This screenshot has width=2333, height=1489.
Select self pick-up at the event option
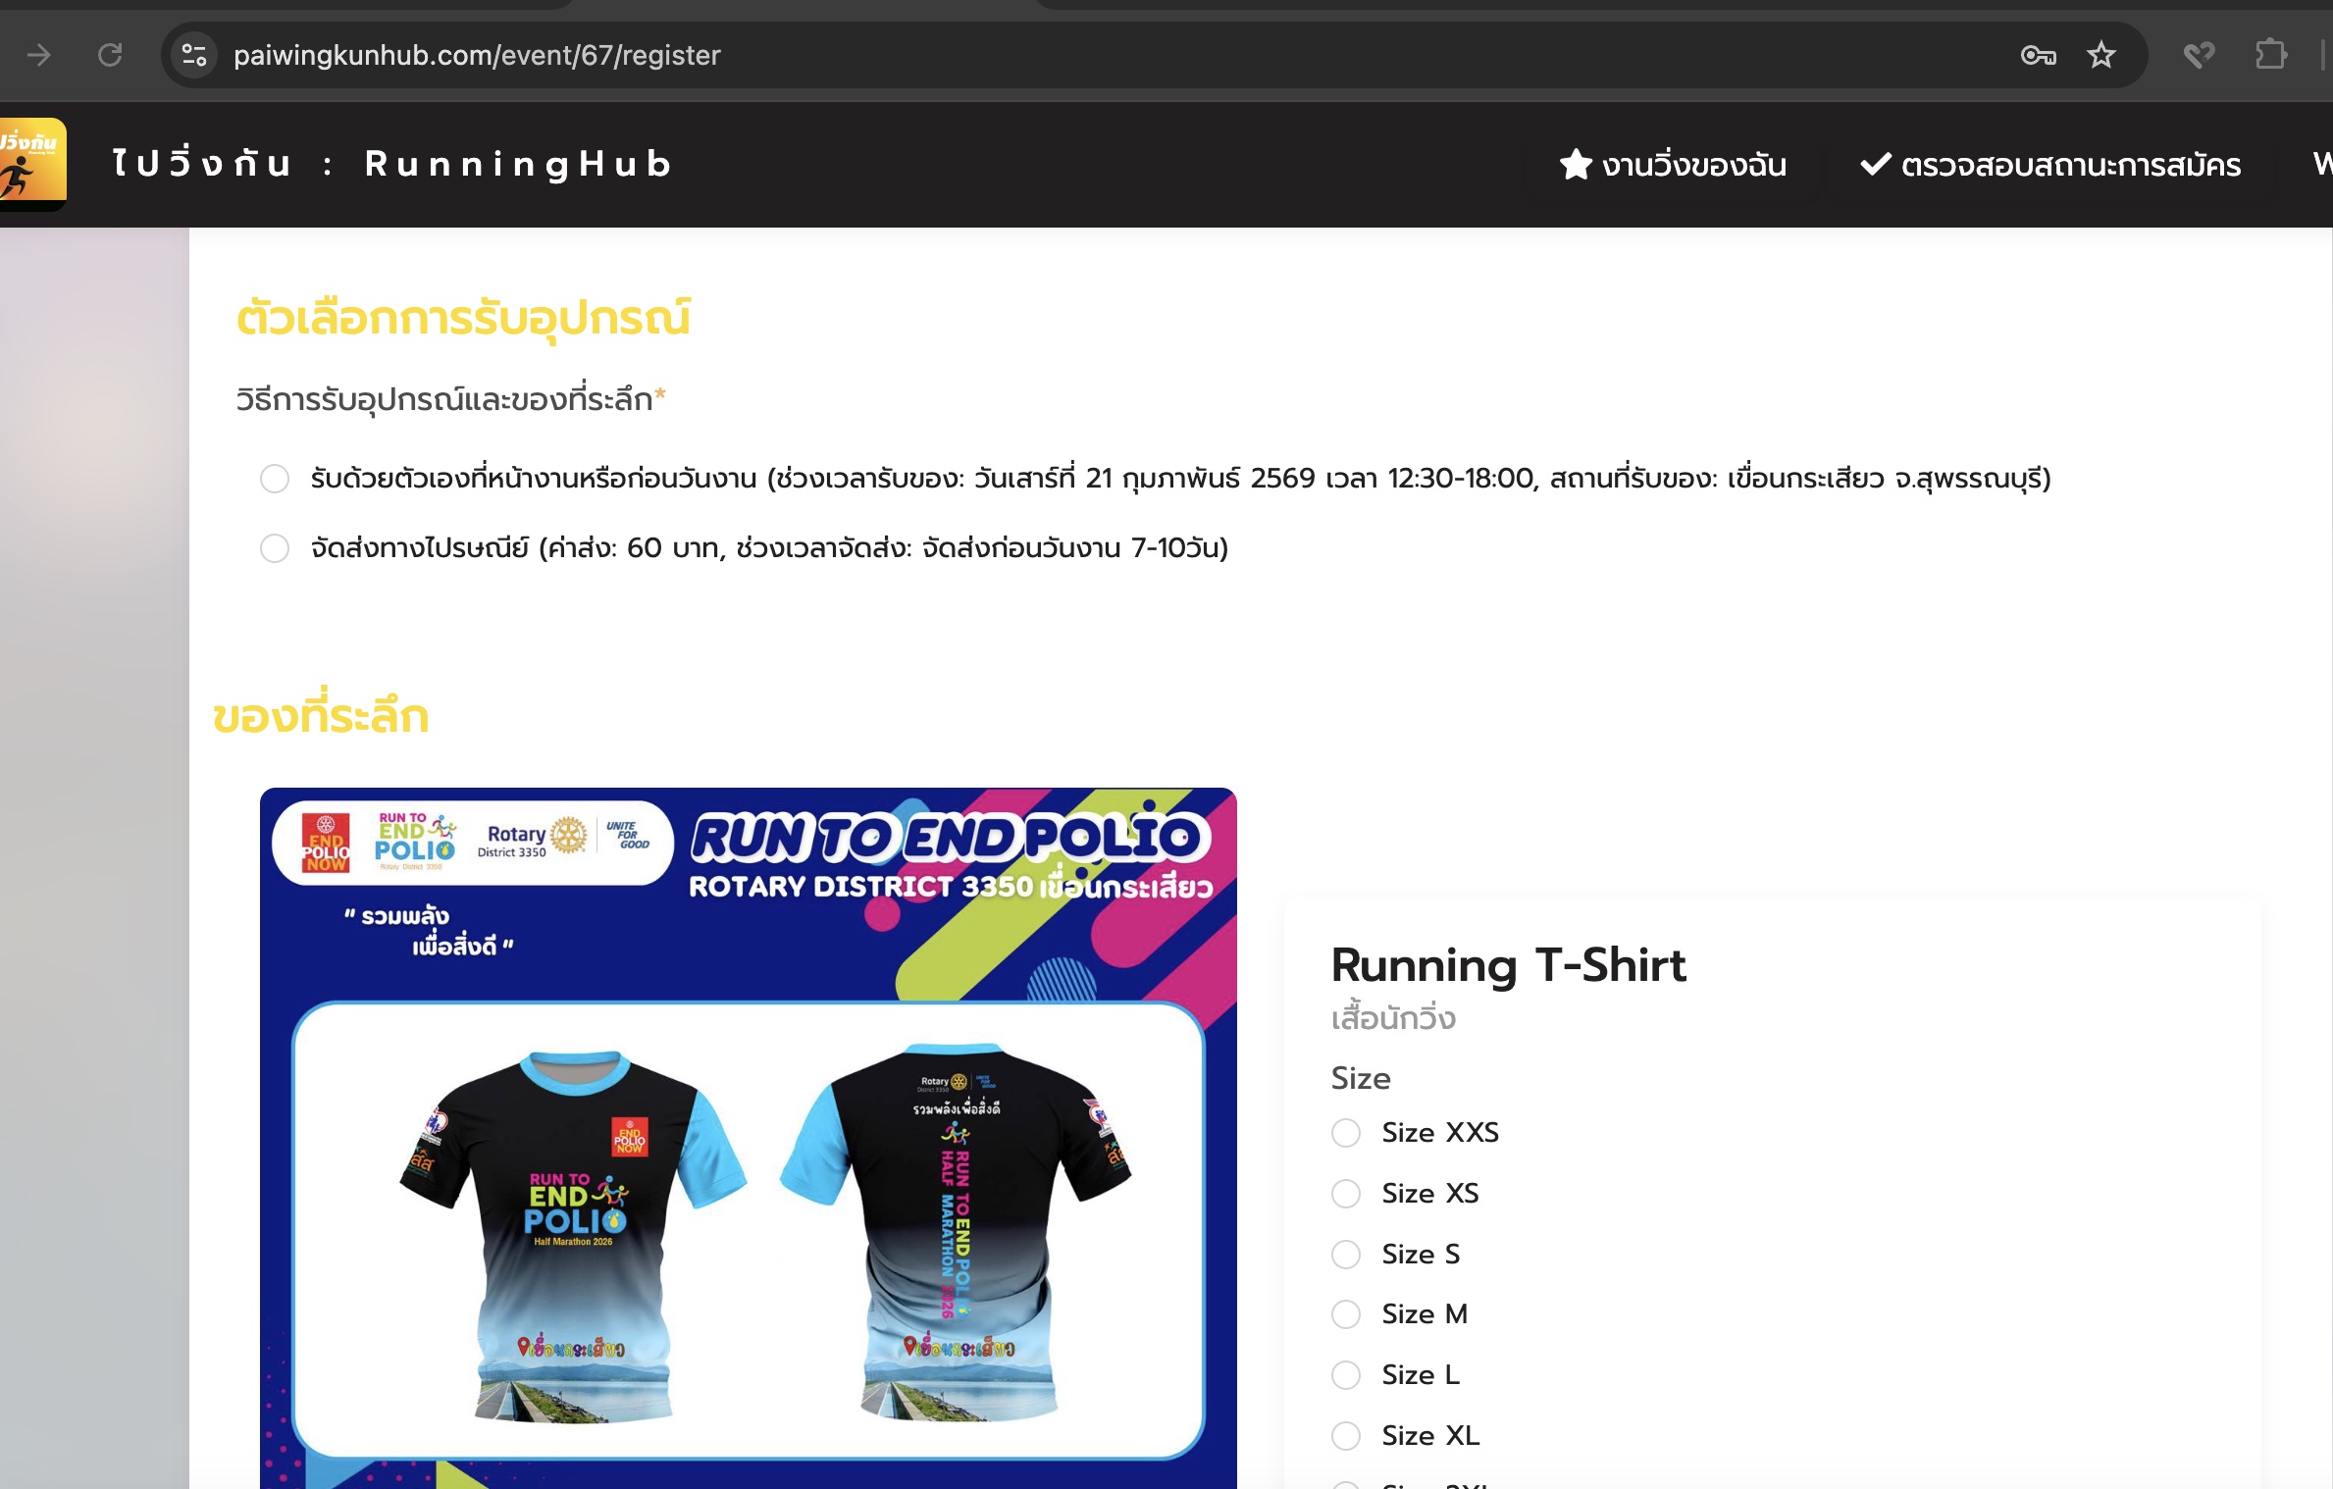tap(275, 479)
